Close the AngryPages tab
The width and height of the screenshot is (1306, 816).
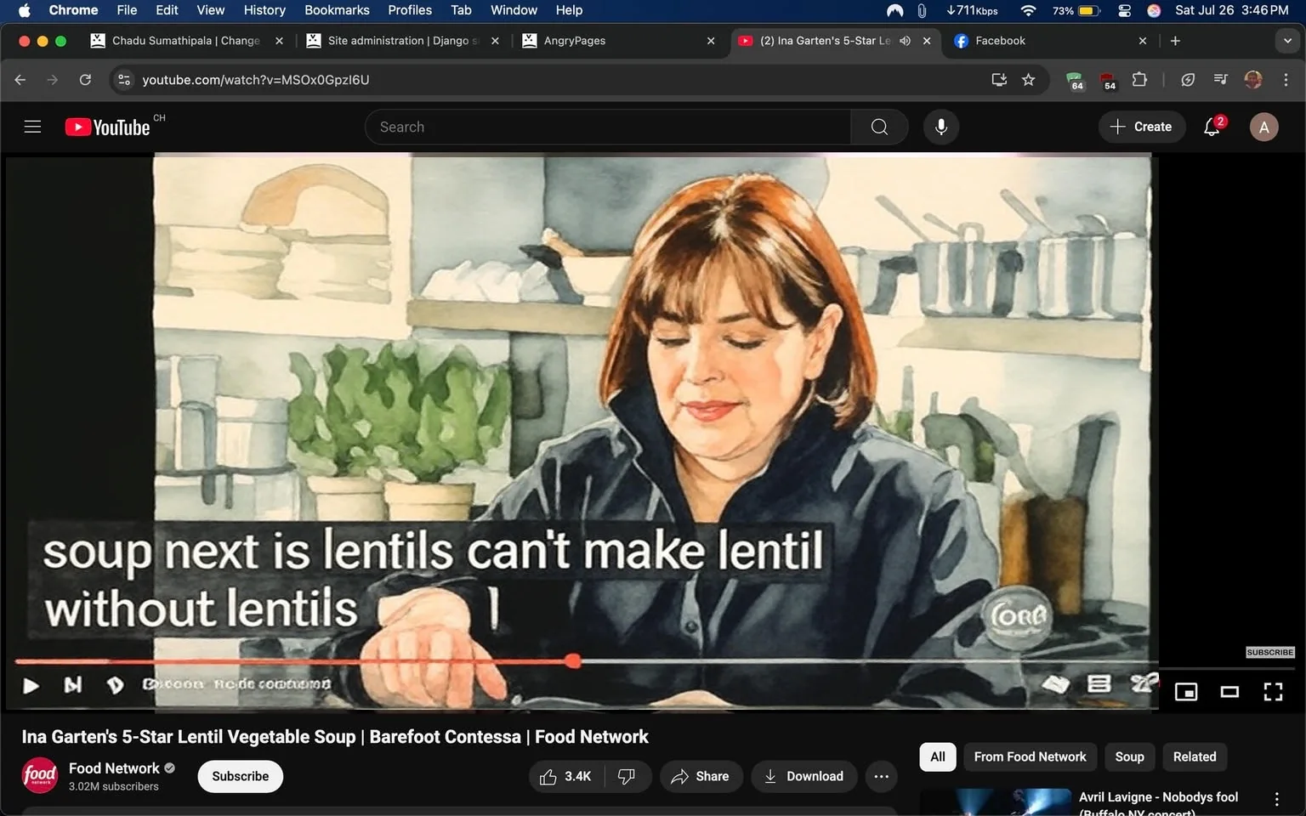pos(711,41)
